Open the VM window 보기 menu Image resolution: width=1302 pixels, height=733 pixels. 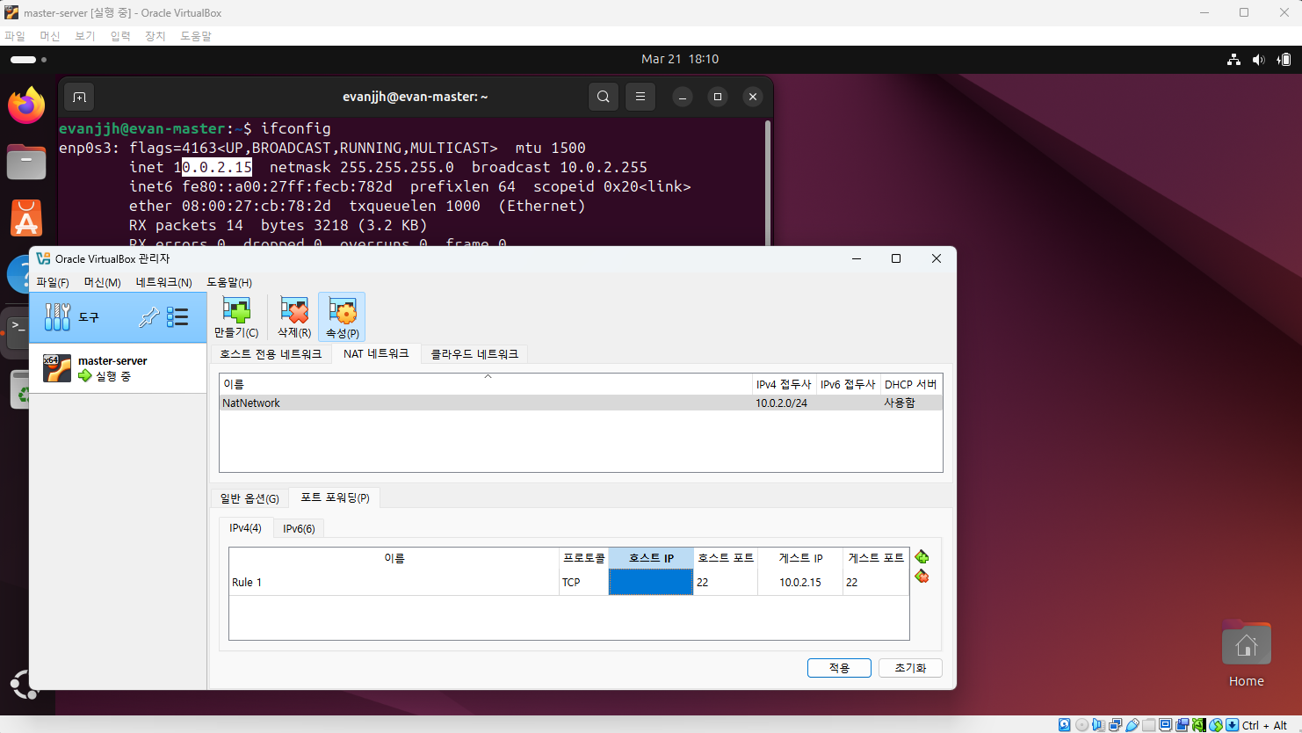[x=85, y=36]
